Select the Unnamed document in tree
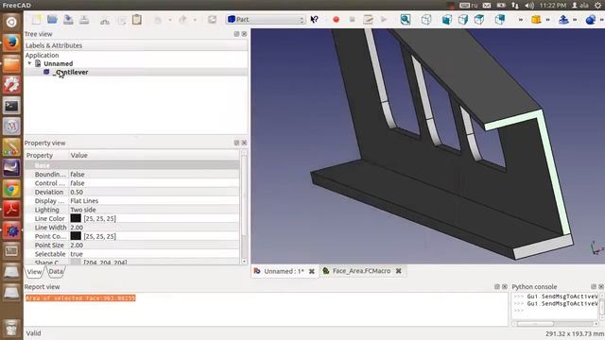 (x=58, y=63)
